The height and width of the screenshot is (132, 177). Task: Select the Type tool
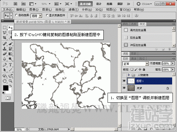pyautogui.click(x=10, y=65)
